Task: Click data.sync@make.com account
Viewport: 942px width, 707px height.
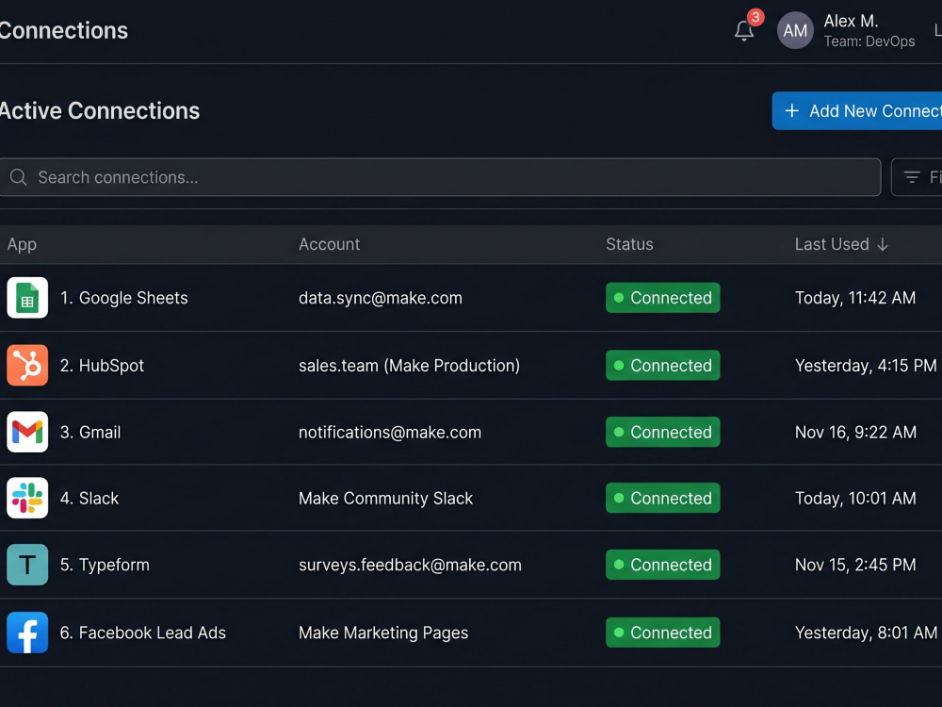Action: (381, 298)
